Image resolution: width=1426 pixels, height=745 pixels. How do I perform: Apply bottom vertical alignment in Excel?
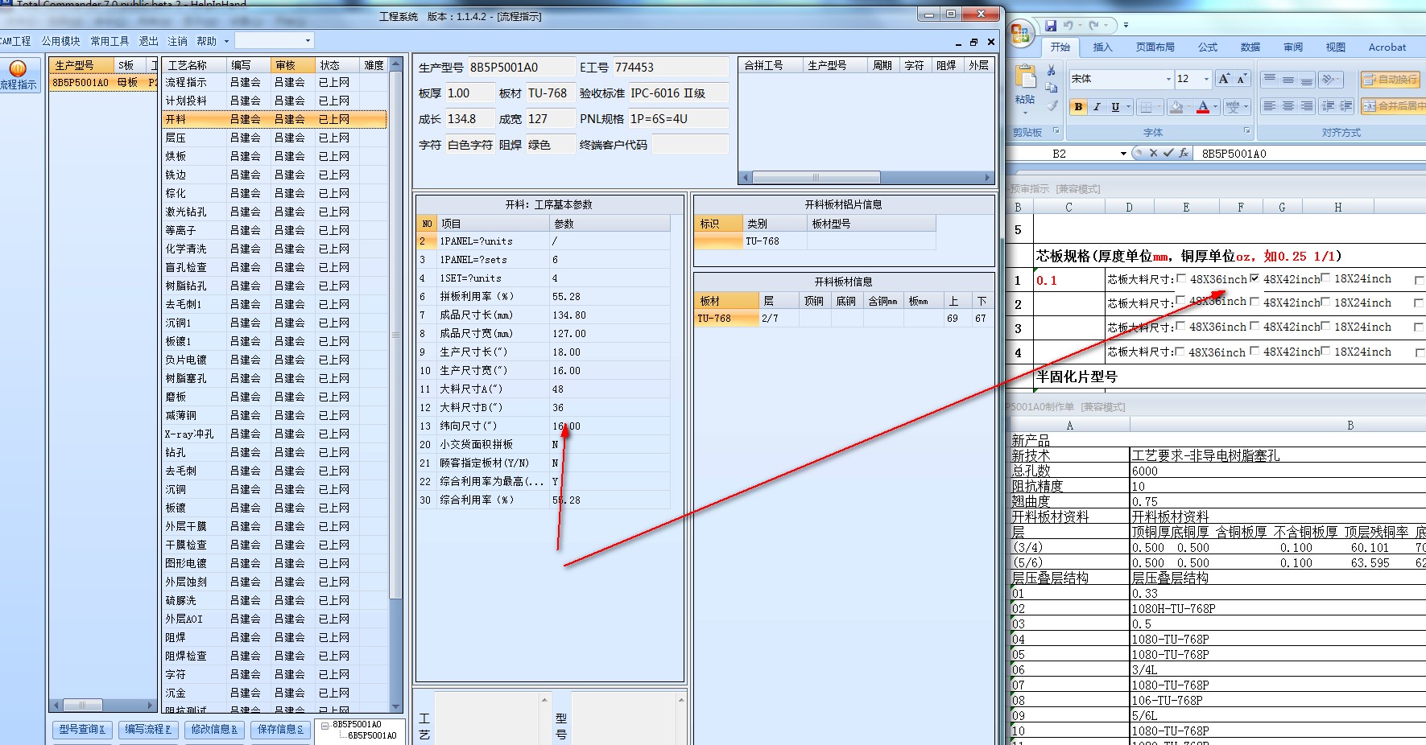point(1307,79)
